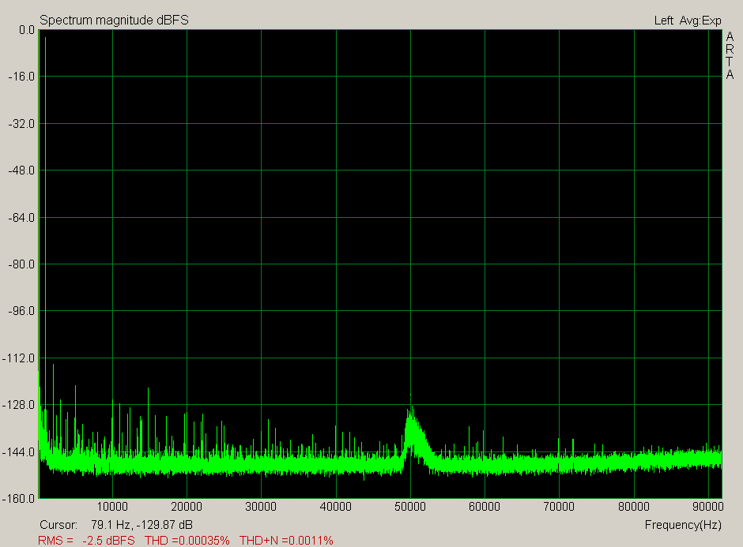The image size is (743, 547).
Task: Click the cursor readout '79.1 Hz, -129.87 dB'
Action: pos(141,525)
